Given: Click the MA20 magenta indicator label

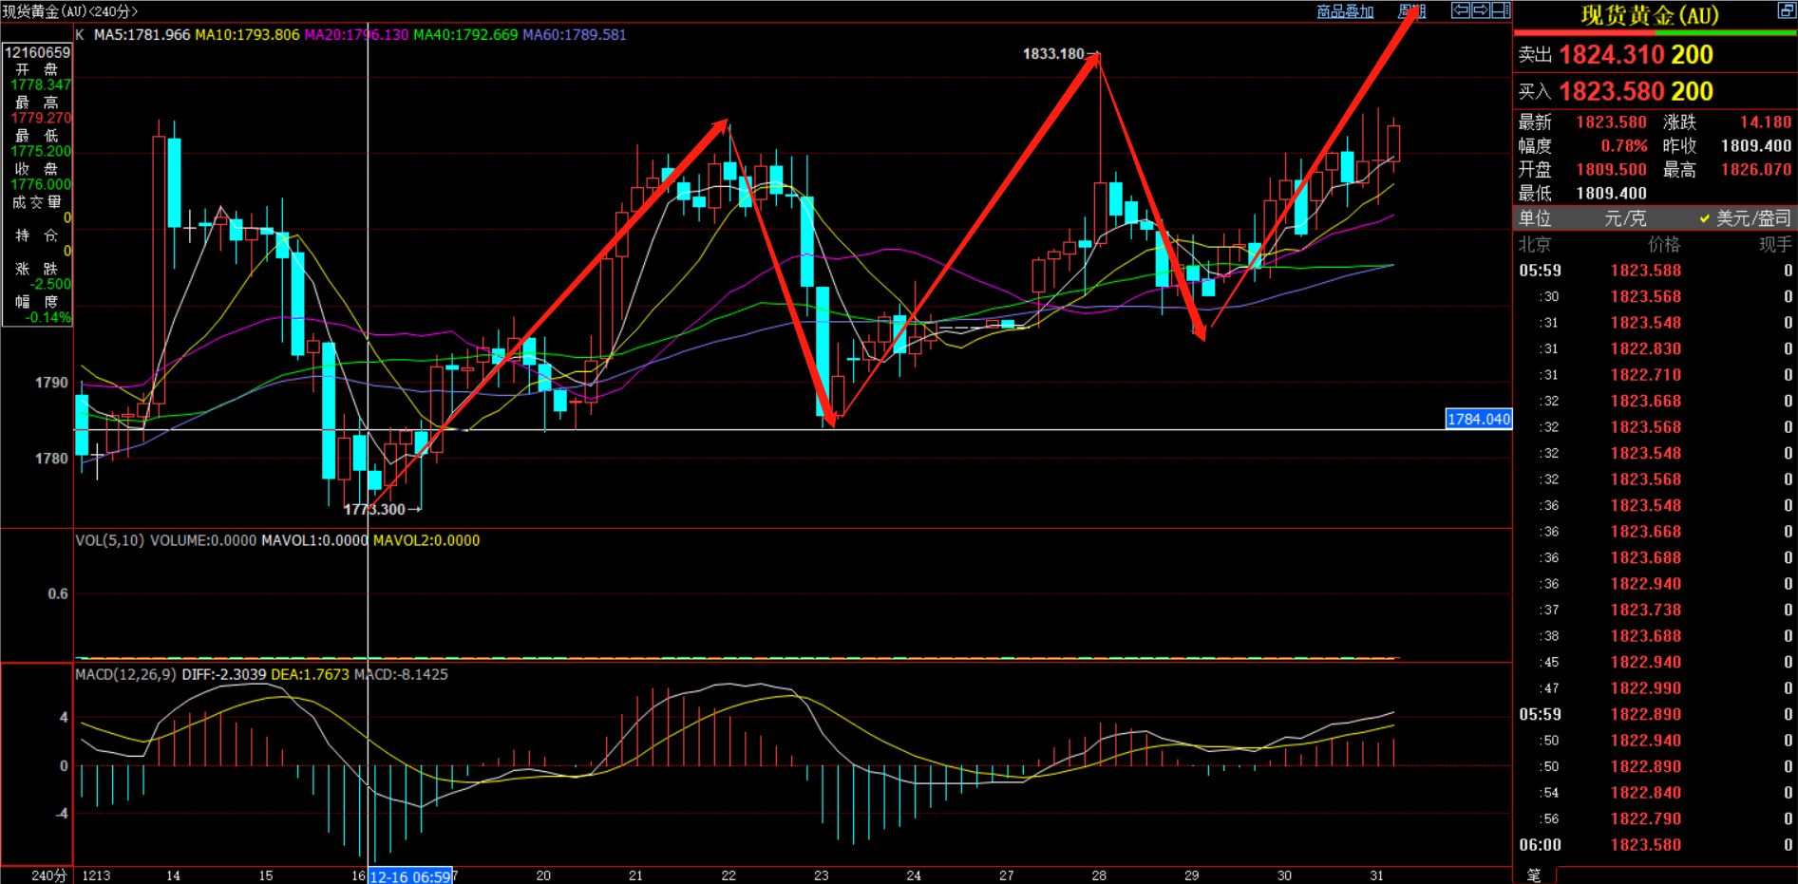Looking at the screenshot, I should pos(356,34).
